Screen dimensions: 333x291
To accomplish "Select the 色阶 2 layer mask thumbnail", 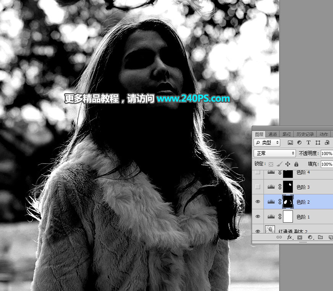I will click(x=288, y=202).
